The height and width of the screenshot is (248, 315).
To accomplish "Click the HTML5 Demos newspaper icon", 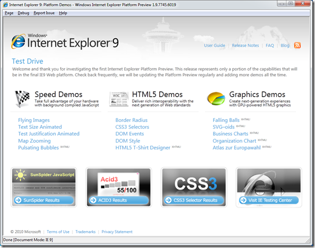I will coord(119,99).
